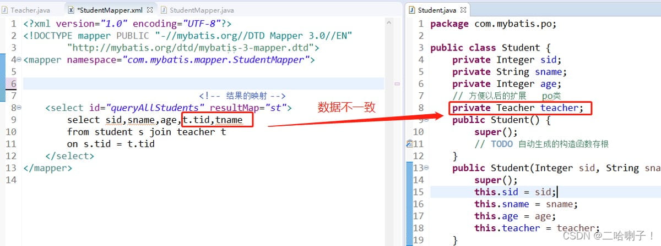
Task: Collapse the Student() constructor fold marker
Action: click(426, 120)
